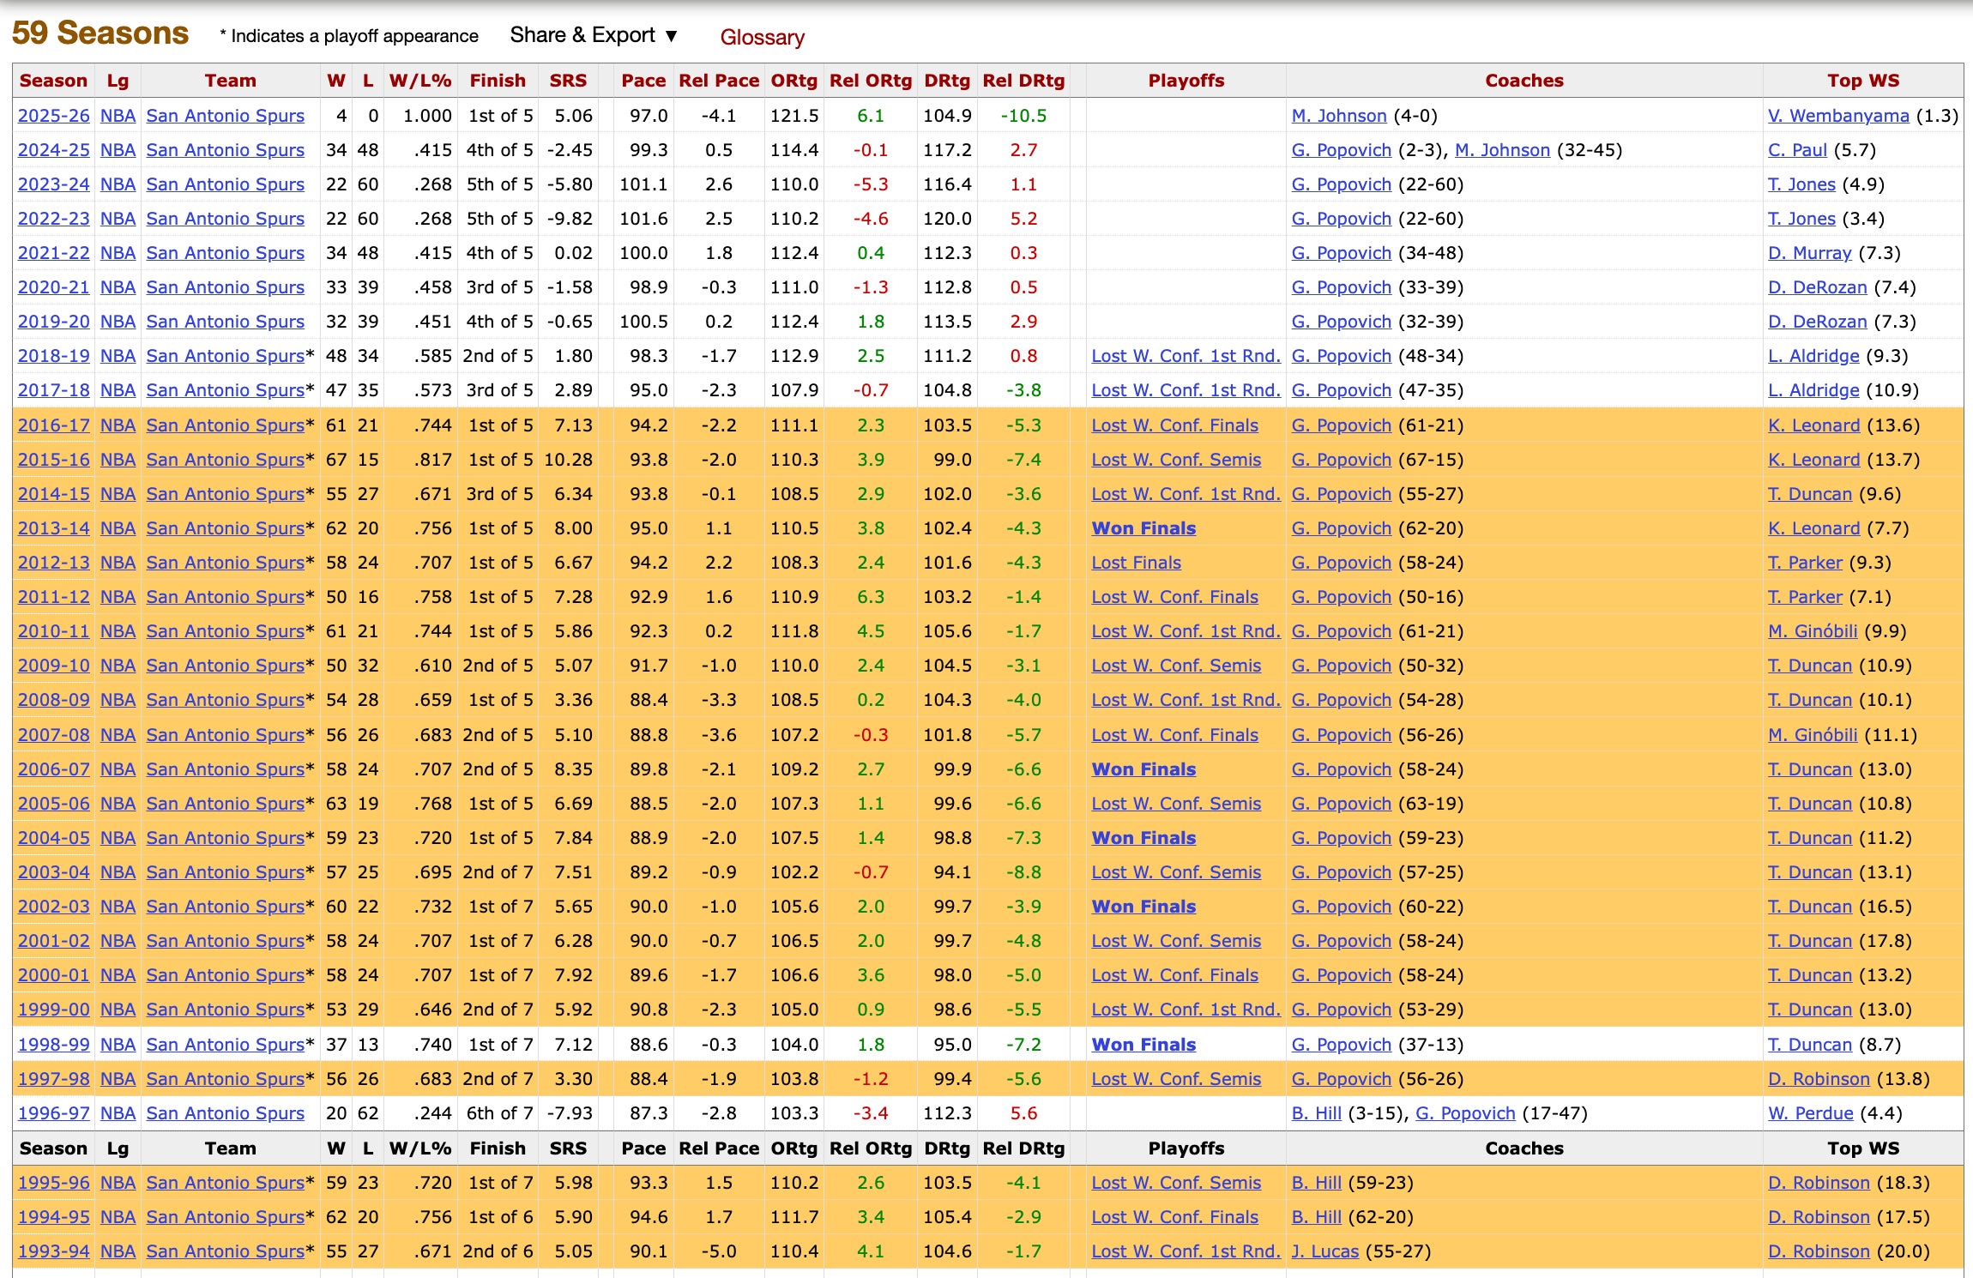
Task: Click Lost W. Conf. Finals link for 1994-95
Action: pos(1174,1217)
